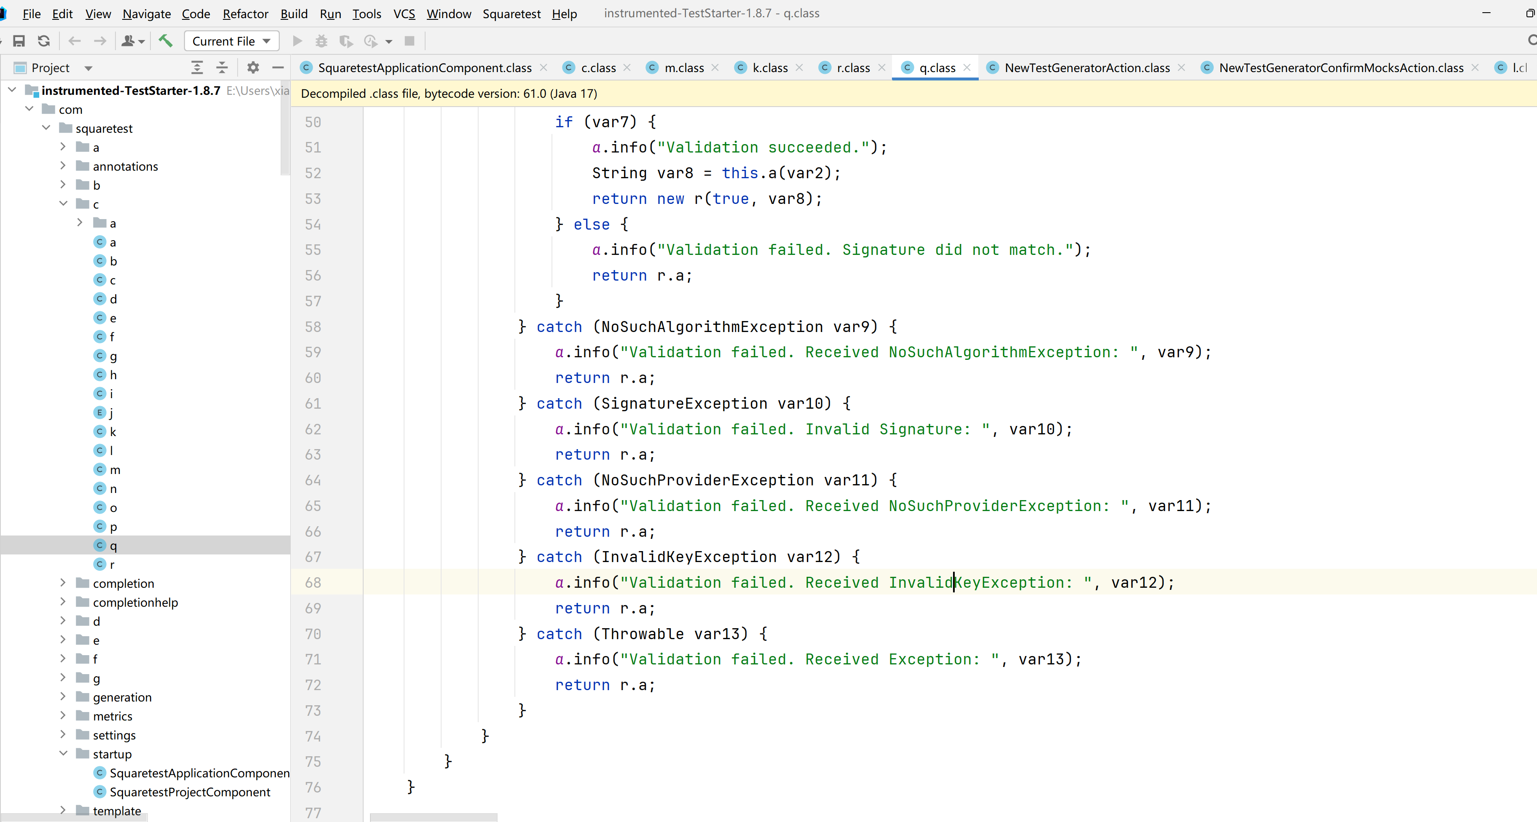
Task: Collapse the com folder
Action: (x=29, y=109)
